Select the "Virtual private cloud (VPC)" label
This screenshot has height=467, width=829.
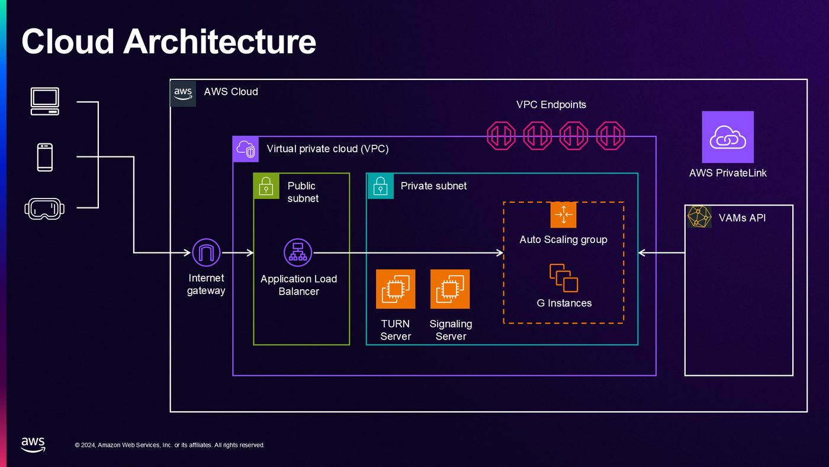328,149
